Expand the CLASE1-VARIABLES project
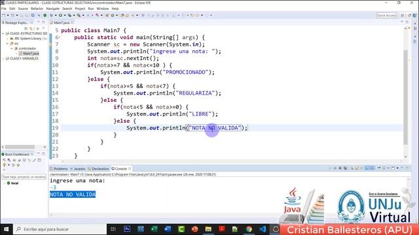The width and height of the screenshot is (419, 235). (3, 59)
